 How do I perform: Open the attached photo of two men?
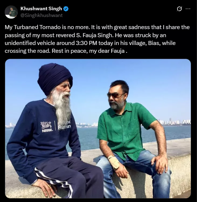[98, 128]
